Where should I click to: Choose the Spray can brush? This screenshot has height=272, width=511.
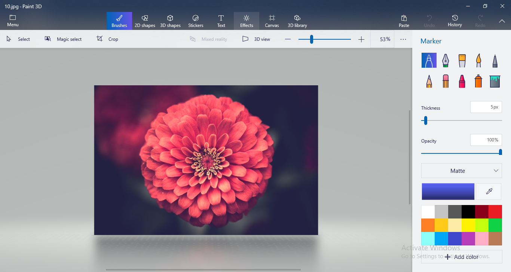478,81
